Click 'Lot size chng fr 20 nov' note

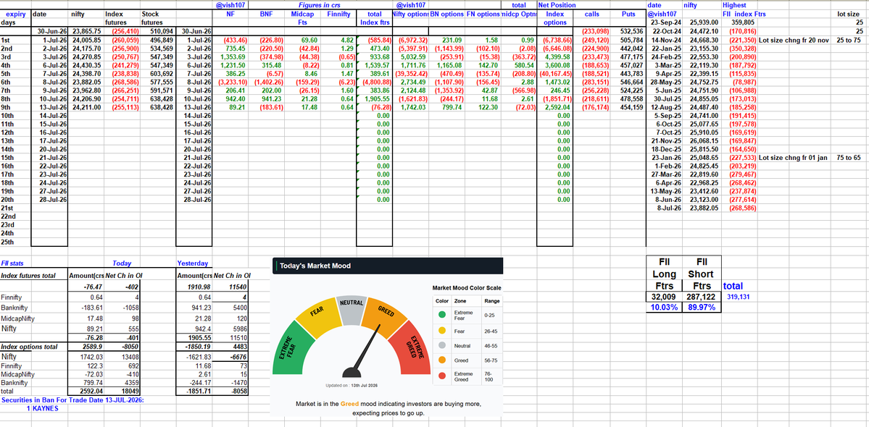[x=795, y=41]
